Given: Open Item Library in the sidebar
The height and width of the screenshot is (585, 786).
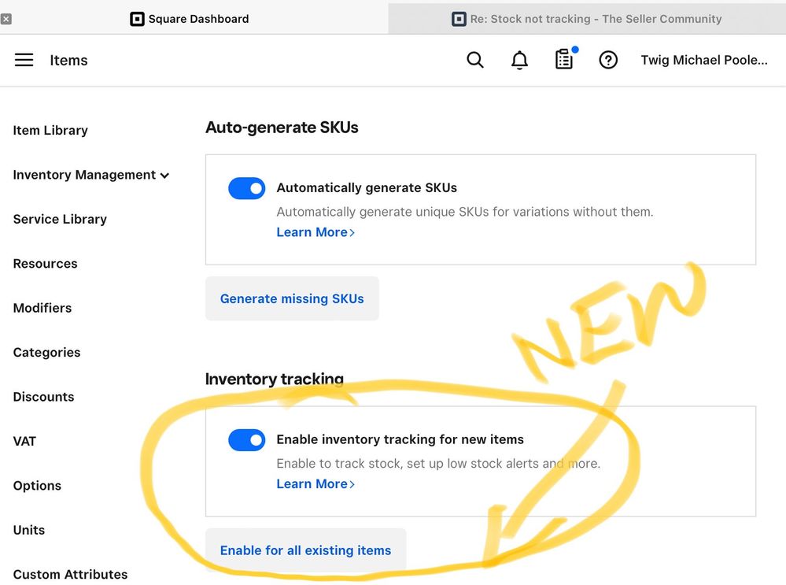Looking at the screenshot, I should click(x=50, y=131).
